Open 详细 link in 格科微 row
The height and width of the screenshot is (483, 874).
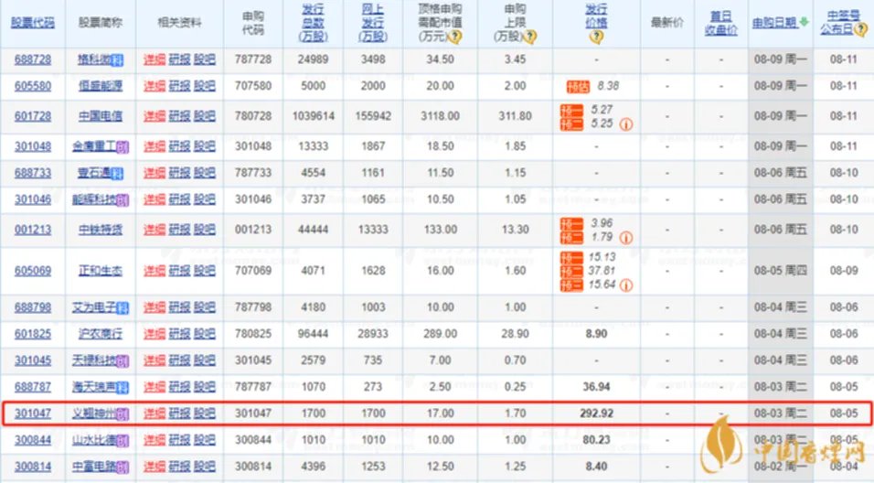[x=155, y=59]
